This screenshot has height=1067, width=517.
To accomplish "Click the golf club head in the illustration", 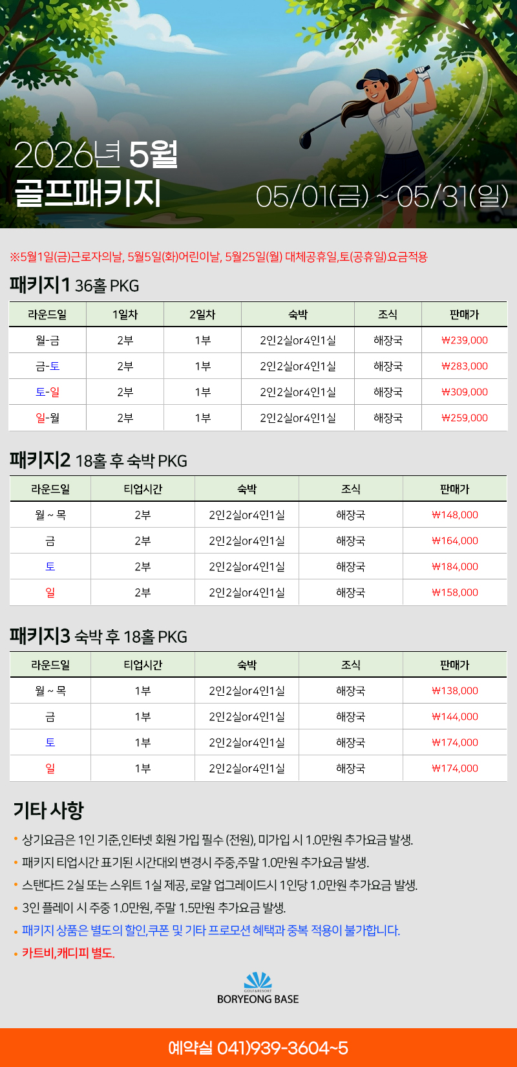I will coord(306,138).
